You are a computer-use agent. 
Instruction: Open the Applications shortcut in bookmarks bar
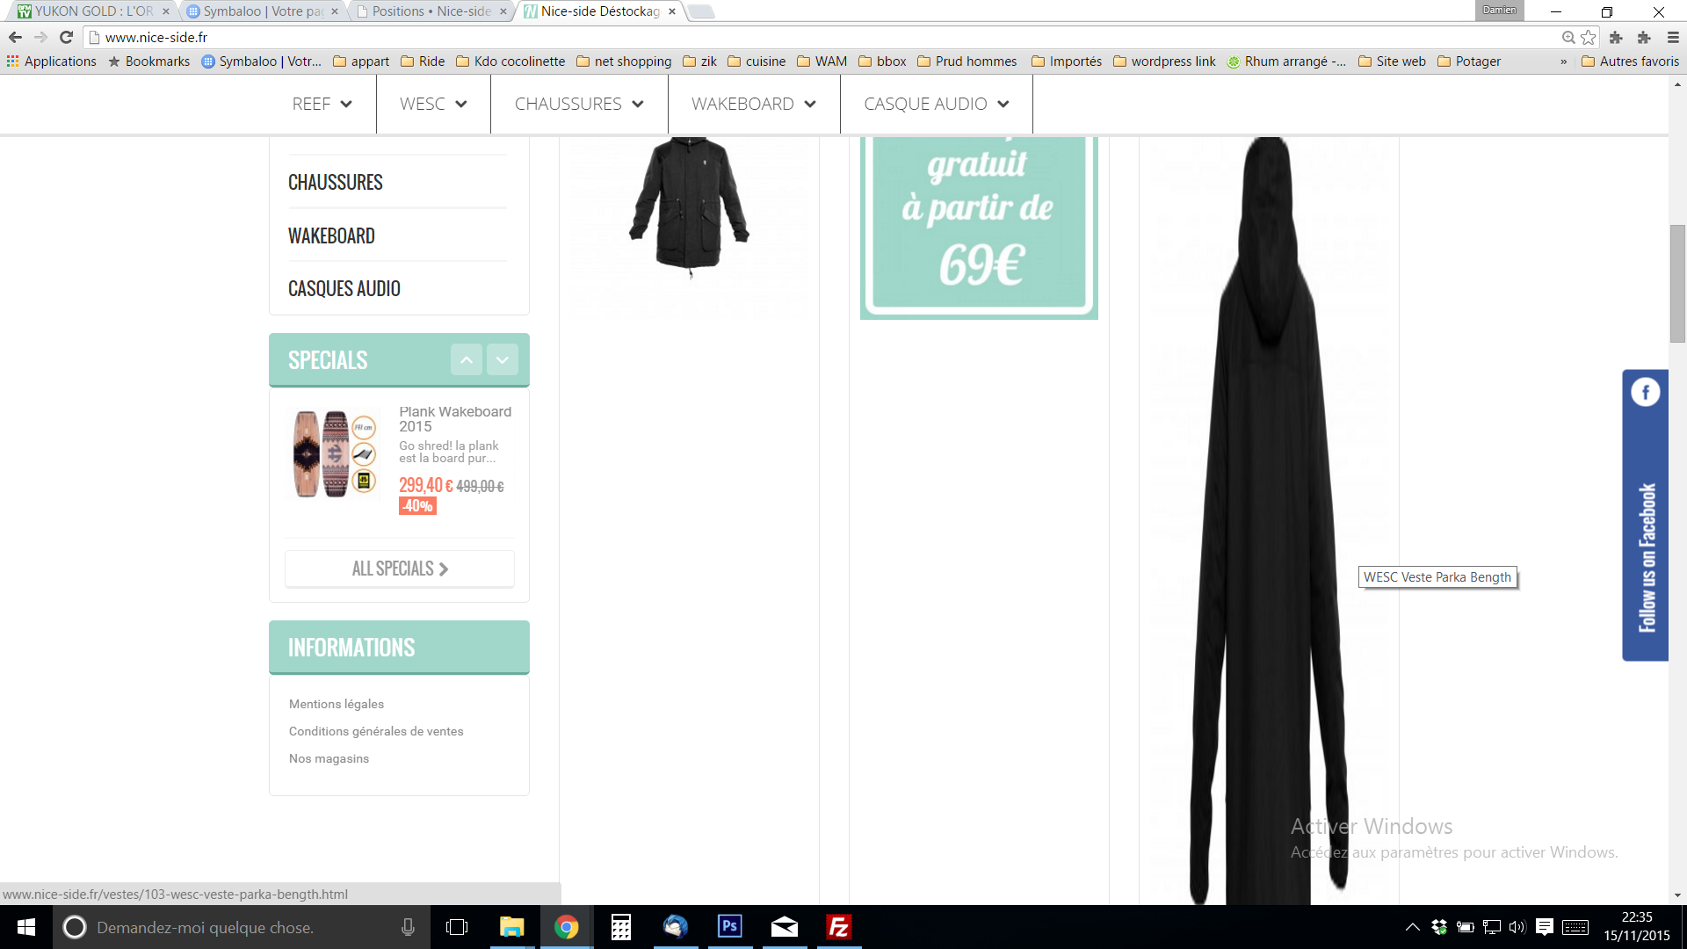pos(51,62)
